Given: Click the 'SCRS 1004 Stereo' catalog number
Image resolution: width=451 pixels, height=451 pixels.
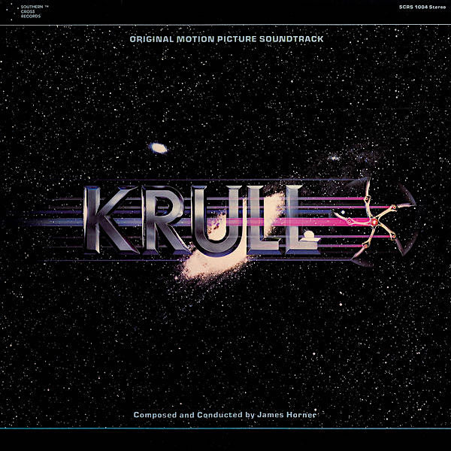Looking at the screenshot, I should [422, 8].
